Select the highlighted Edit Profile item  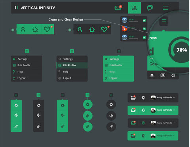72,65
